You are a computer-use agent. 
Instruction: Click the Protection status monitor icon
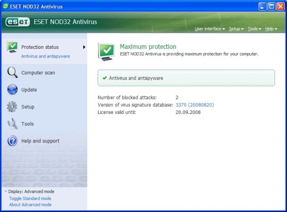coord(12,47)
